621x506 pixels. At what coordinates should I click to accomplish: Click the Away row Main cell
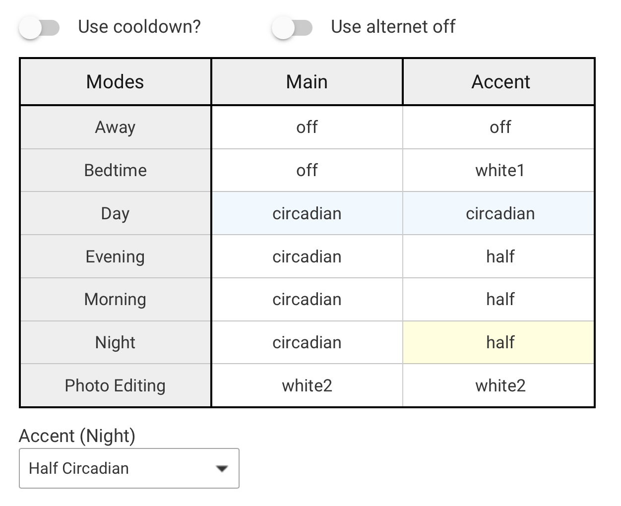pyautogui.click(x=307, y=127)
